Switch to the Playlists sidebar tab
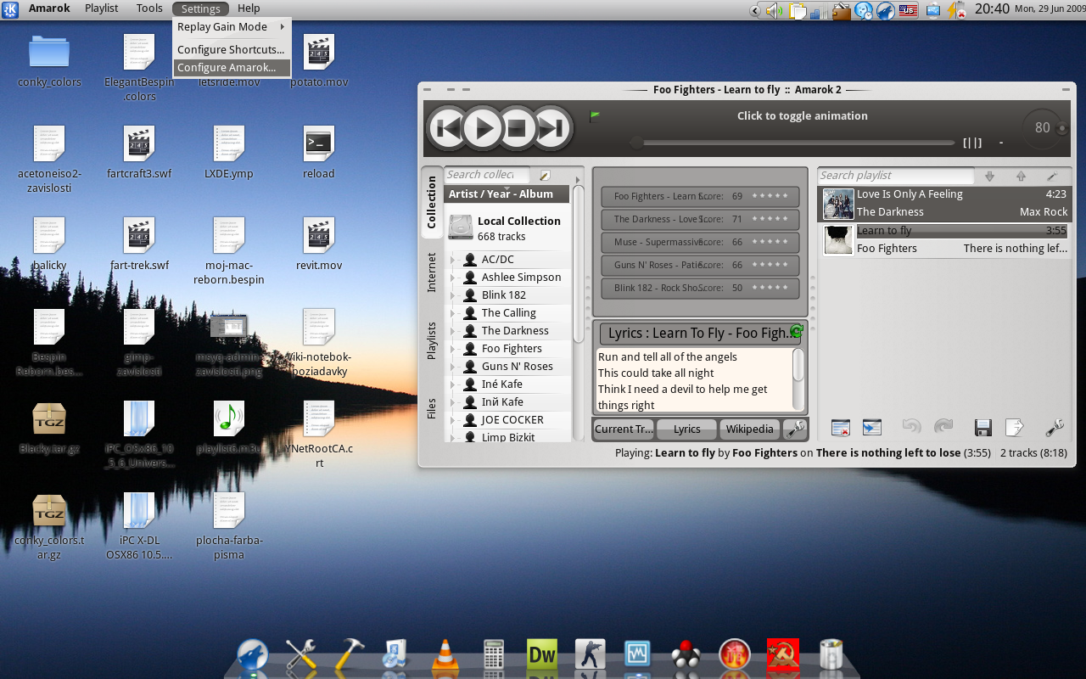This screenshot has width=1086, height=679. click(x=432, y=340)
